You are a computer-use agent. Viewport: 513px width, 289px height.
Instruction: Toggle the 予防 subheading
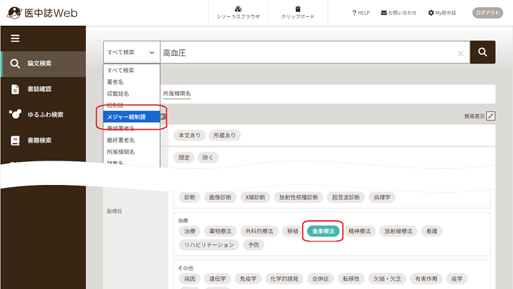pos(253,245)
